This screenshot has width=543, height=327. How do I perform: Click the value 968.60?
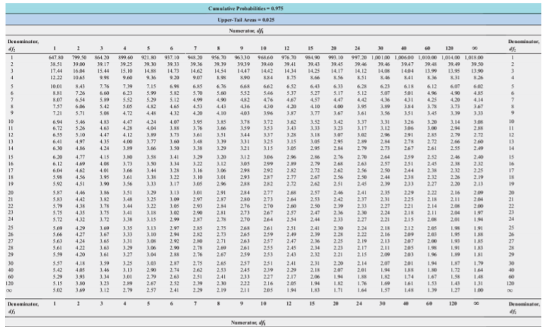coord(265,57)
